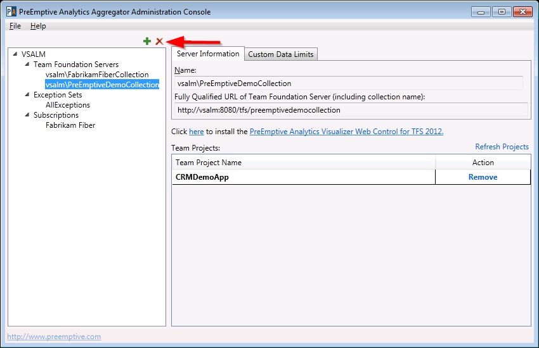Collapse the Subscriptions node
Viewport: 539px width, 348px height.
(27, 115)
